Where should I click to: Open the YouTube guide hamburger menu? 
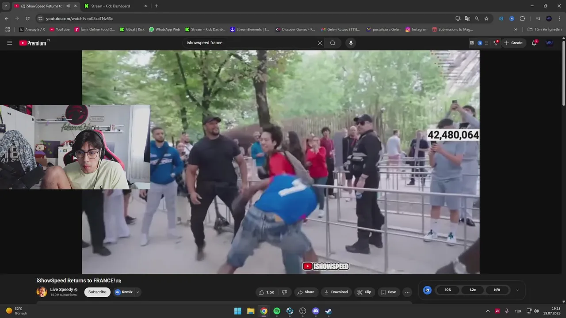[9, 43]
